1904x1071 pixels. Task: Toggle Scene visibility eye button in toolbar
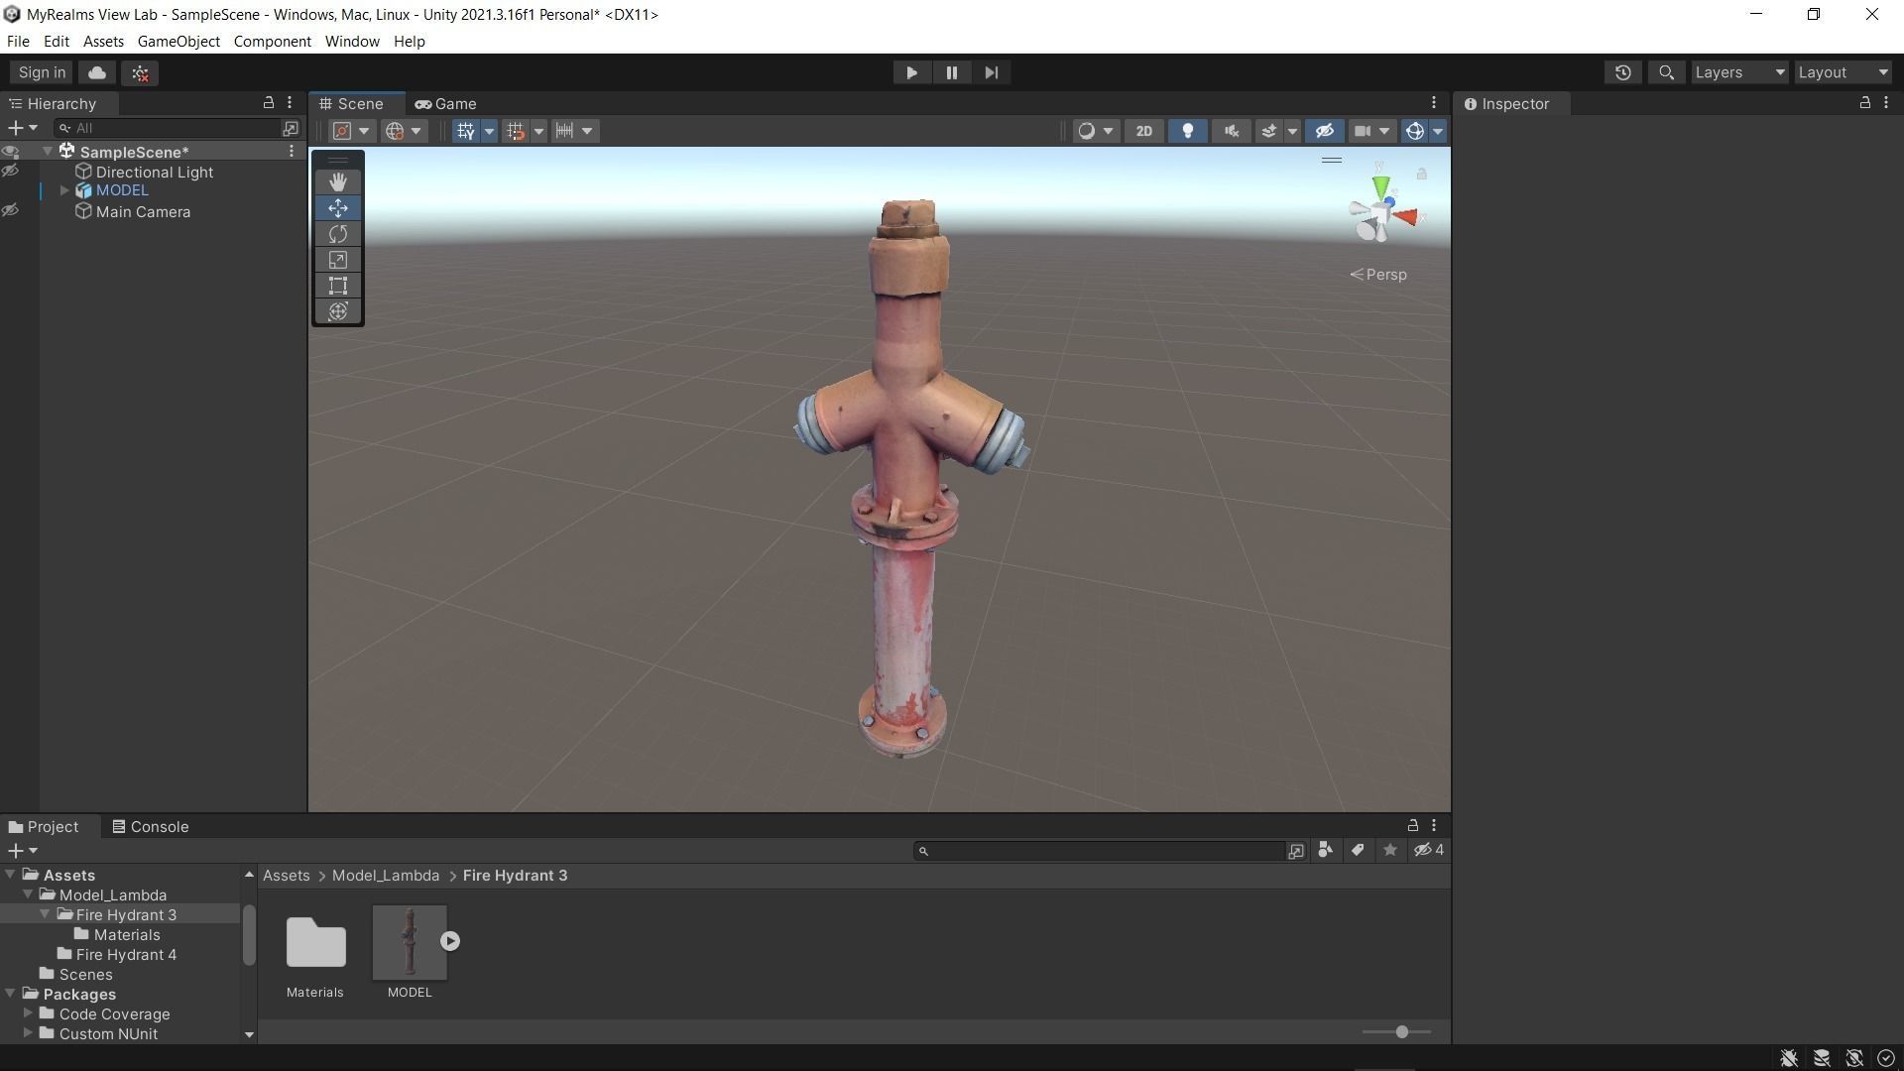coord(1324,131)
